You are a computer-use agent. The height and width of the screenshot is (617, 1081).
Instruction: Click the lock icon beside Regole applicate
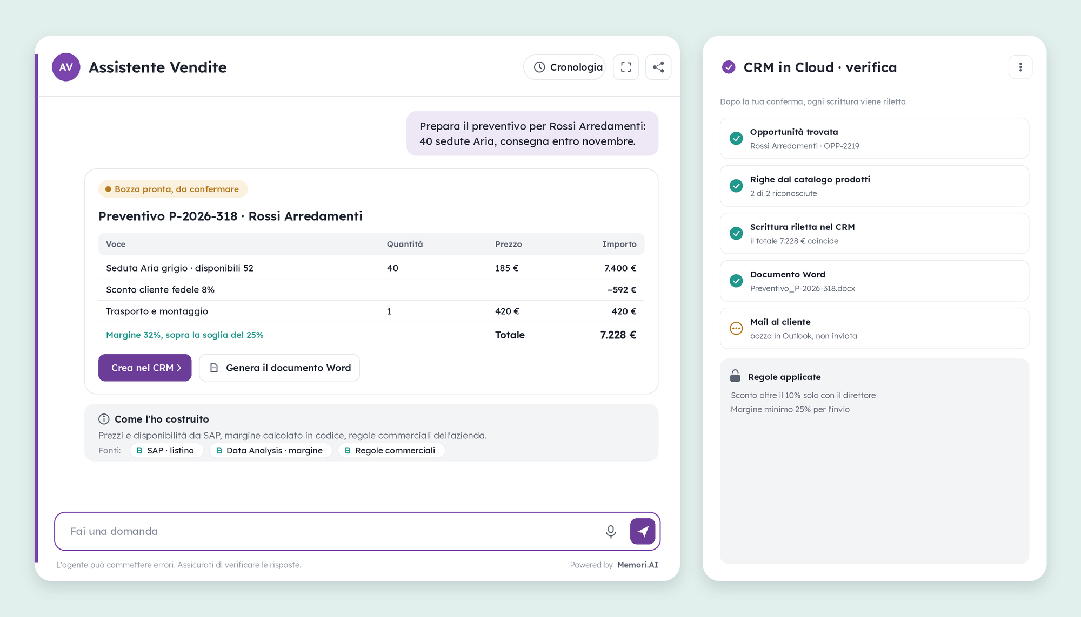[x=735, y=376]
